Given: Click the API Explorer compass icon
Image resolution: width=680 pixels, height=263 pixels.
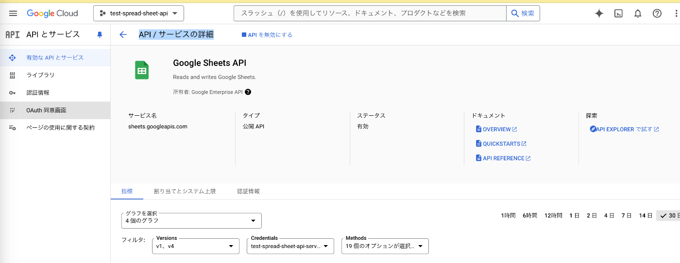Looking at the screenshot, I should pyautogui.click(x=593, y=129).
